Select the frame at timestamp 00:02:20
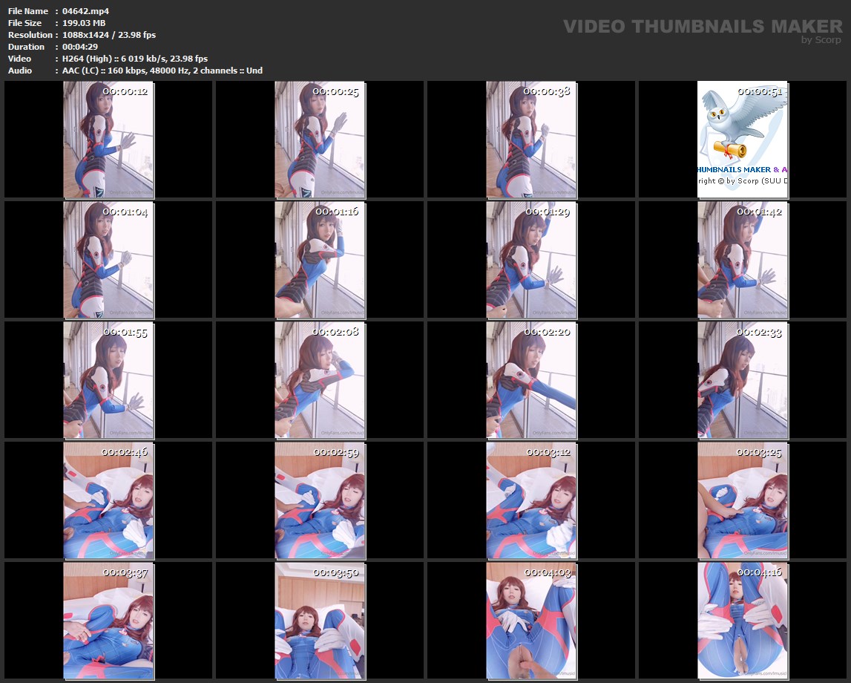Screen dimensions: 851x683 (531, 379)
